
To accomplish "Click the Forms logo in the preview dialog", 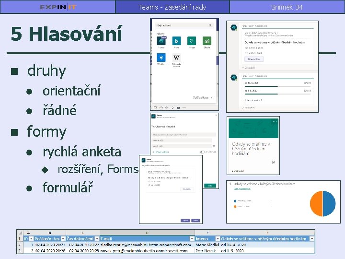I will coord(144,160).
